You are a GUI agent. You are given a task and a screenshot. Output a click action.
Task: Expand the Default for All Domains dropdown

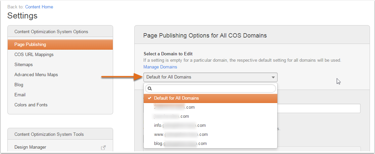pos(210,77)
